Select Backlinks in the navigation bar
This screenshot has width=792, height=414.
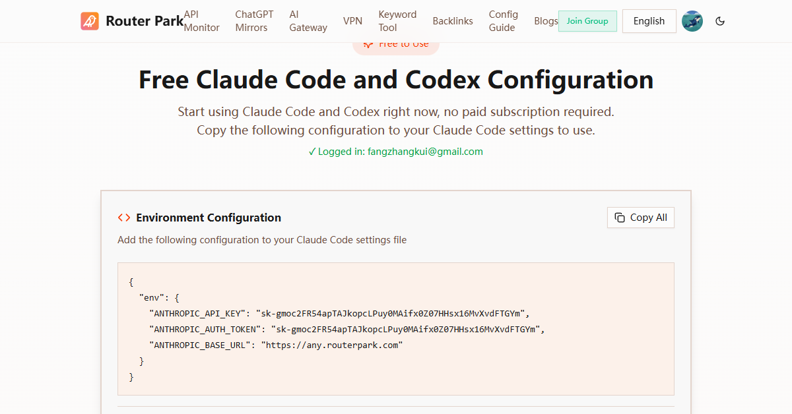[x=453, y=21]
